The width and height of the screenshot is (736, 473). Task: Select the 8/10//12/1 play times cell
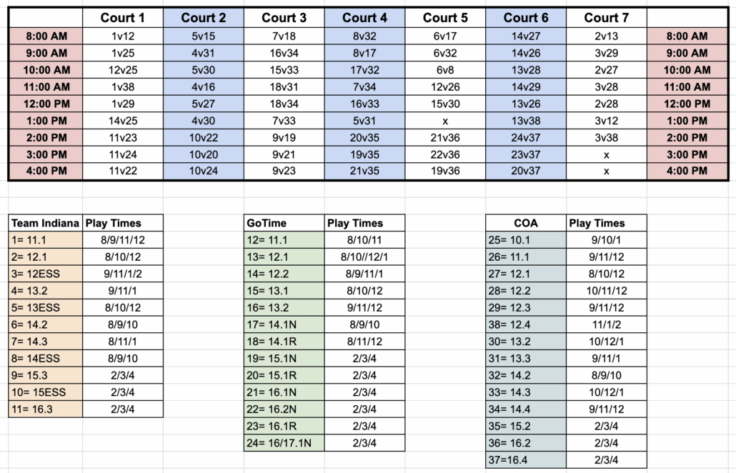(364, 257)
